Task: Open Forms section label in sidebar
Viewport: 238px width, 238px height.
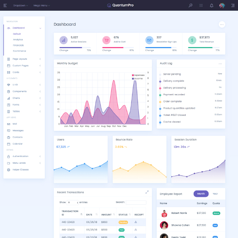Action: [16, 105]
